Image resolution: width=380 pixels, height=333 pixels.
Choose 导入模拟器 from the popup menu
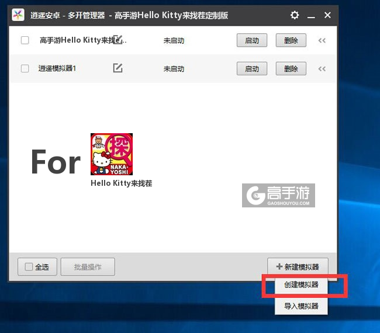[301, 306]
